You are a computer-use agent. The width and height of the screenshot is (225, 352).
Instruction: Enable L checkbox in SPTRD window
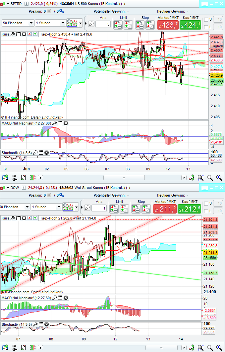[x=206, y=27]
